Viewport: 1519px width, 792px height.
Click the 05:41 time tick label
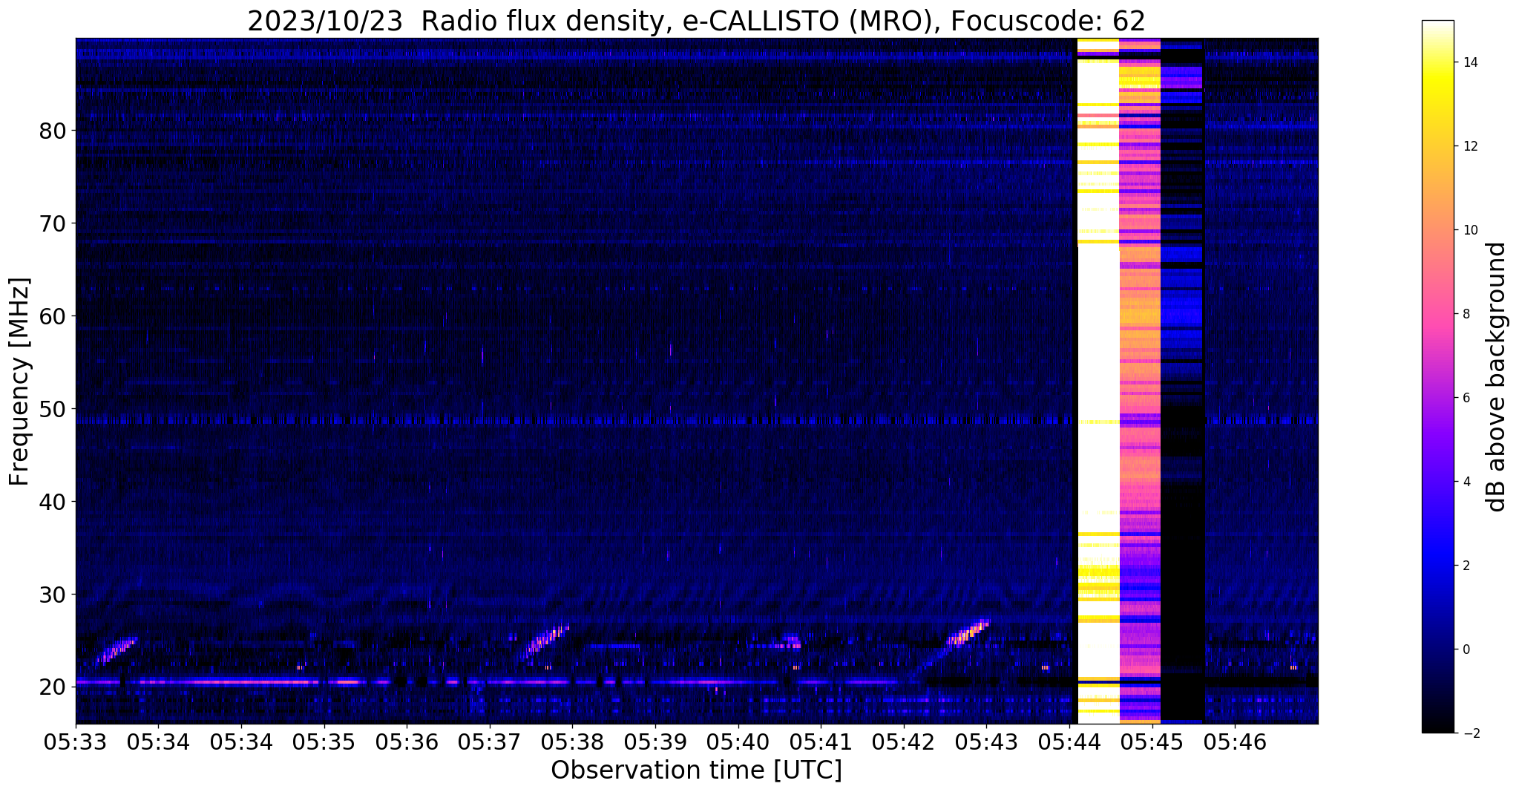(x=821, y=742)
